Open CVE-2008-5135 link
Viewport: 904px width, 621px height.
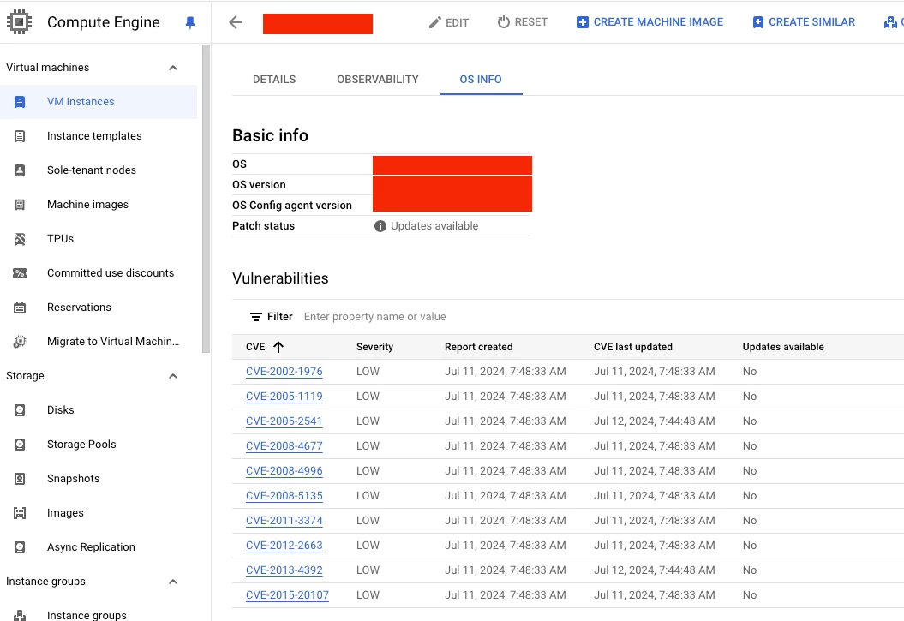coord(284,495)
